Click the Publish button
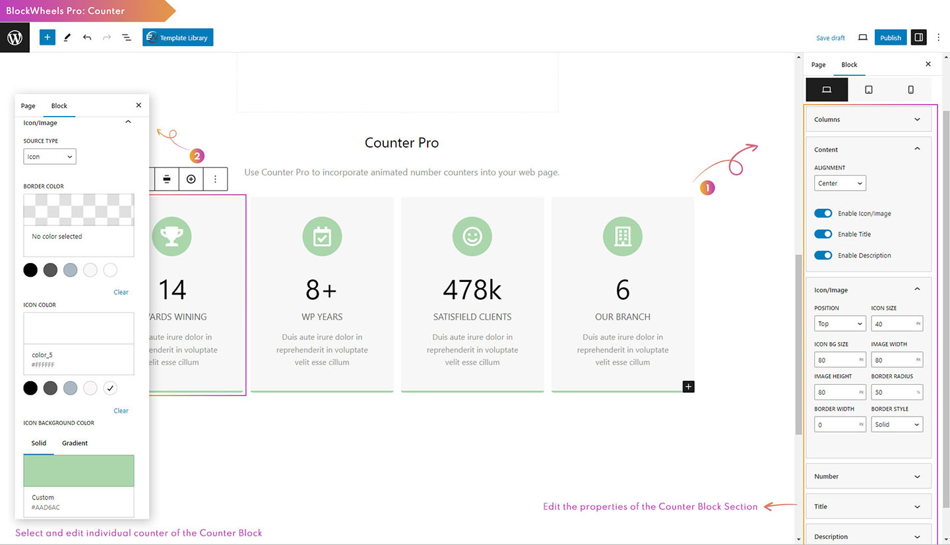Viewport: 950px width, 545px height. click(890, 38)
